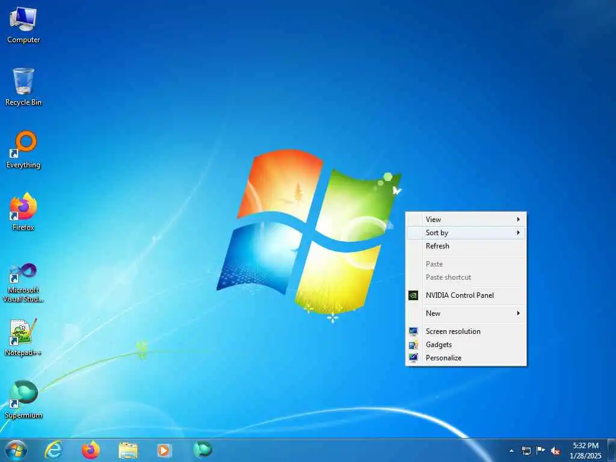
Task: Select the Microsoft Visual Studio shortcut
Action: (23, 283)
